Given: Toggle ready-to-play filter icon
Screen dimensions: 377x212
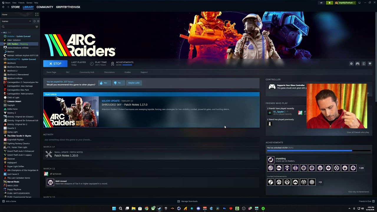Looking at the screenshot, I should (x=38, y=21).
